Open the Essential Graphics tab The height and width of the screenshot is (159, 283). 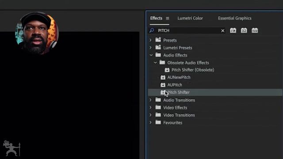[234, 18]
